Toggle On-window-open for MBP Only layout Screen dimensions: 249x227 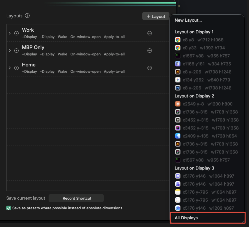[x=86, y=54]
